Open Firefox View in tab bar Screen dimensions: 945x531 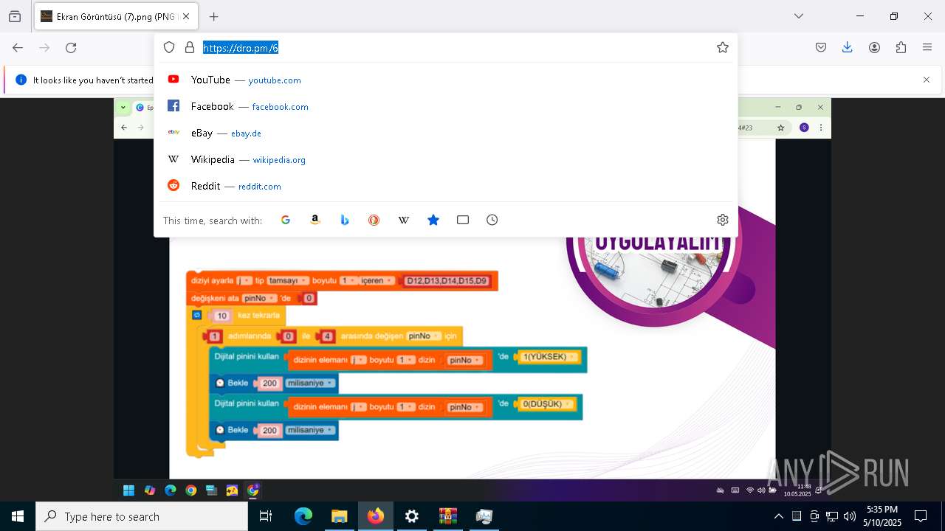[15, 16]
